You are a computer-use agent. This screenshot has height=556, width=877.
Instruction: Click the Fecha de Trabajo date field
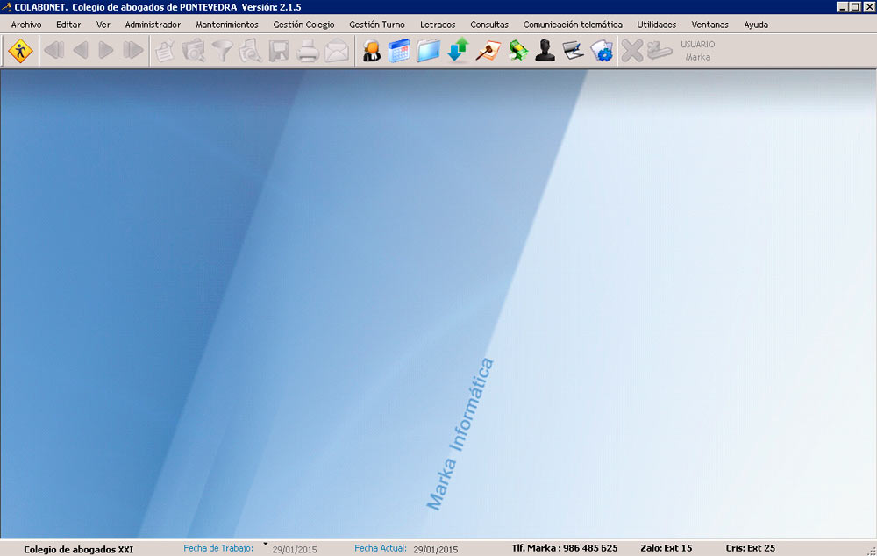295,550
